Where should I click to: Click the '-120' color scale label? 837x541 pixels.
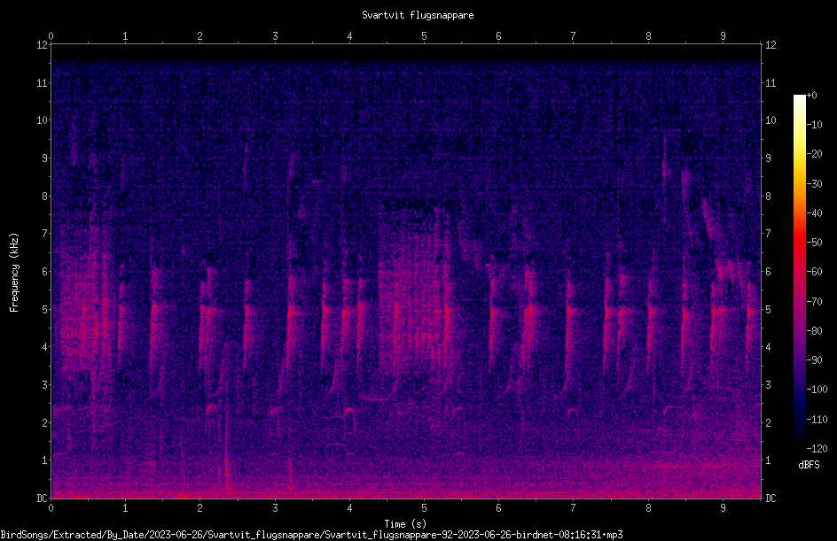(817, 449)
